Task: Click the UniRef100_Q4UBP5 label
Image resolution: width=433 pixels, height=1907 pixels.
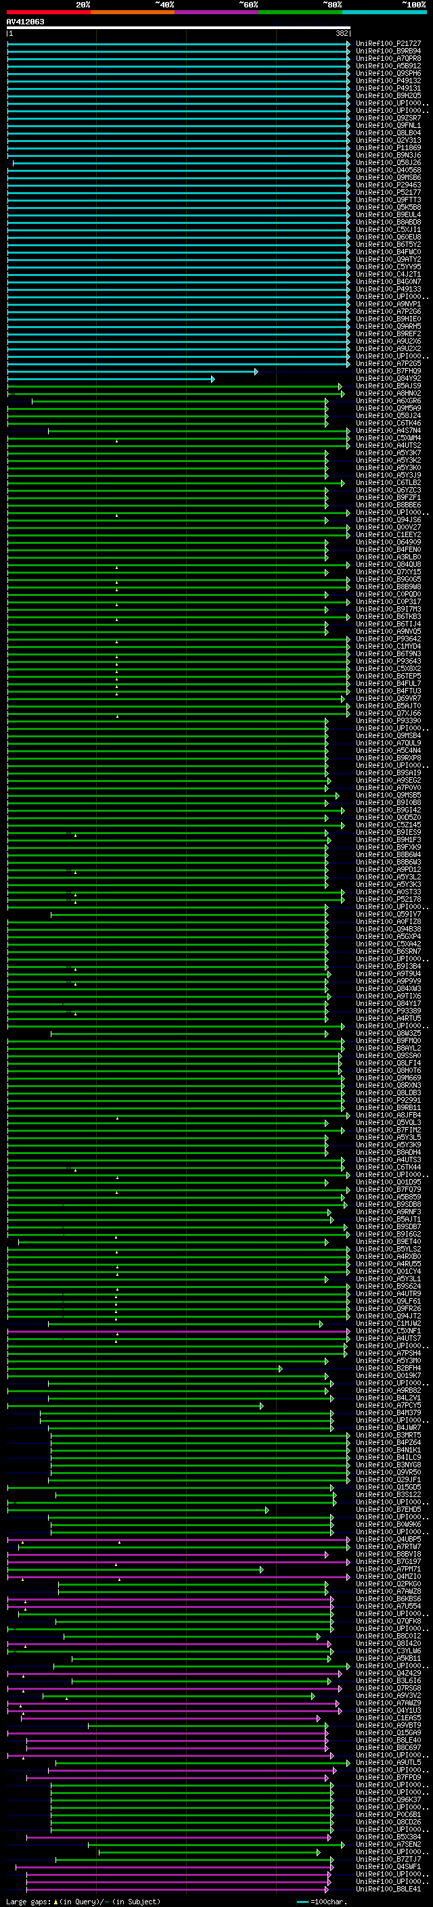Action: click(x=388, y=1540)
